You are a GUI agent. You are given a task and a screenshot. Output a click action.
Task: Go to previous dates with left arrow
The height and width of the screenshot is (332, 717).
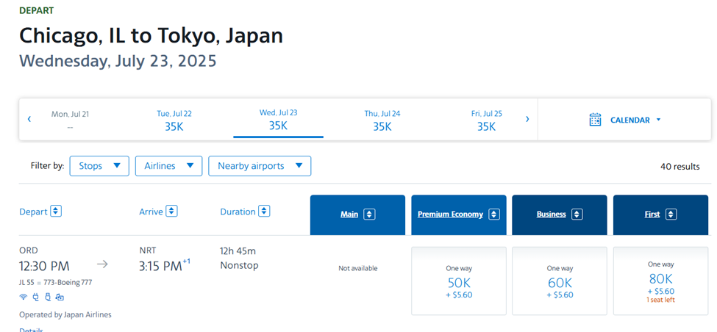29,119
